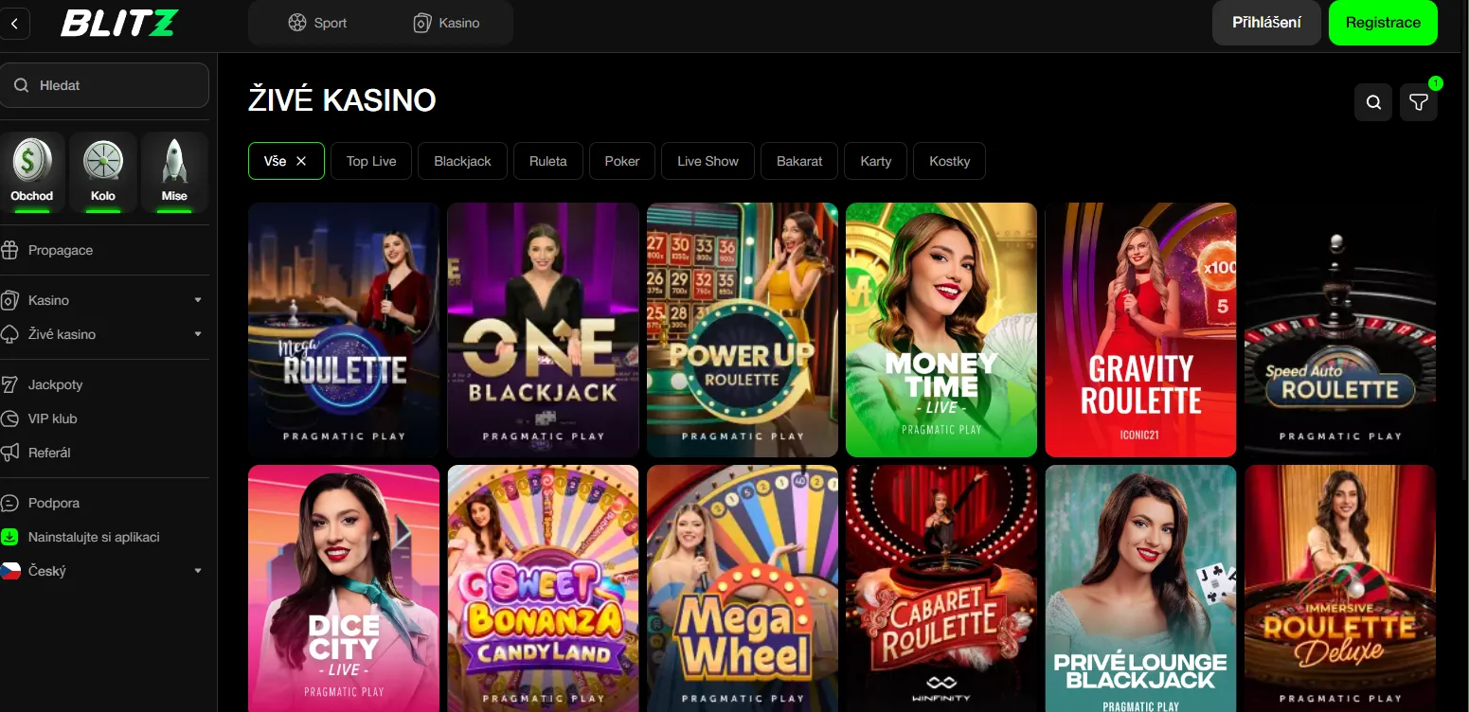The height and width of the screenshot is (712, 1469).
Task: Click the Propagace gift icon
Action: pyautogui.click(x=10, y=251)
